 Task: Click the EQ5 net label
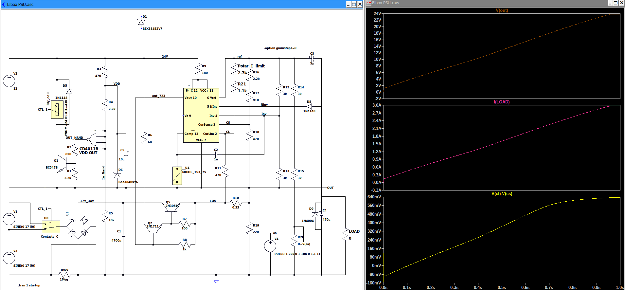(213, 201)
